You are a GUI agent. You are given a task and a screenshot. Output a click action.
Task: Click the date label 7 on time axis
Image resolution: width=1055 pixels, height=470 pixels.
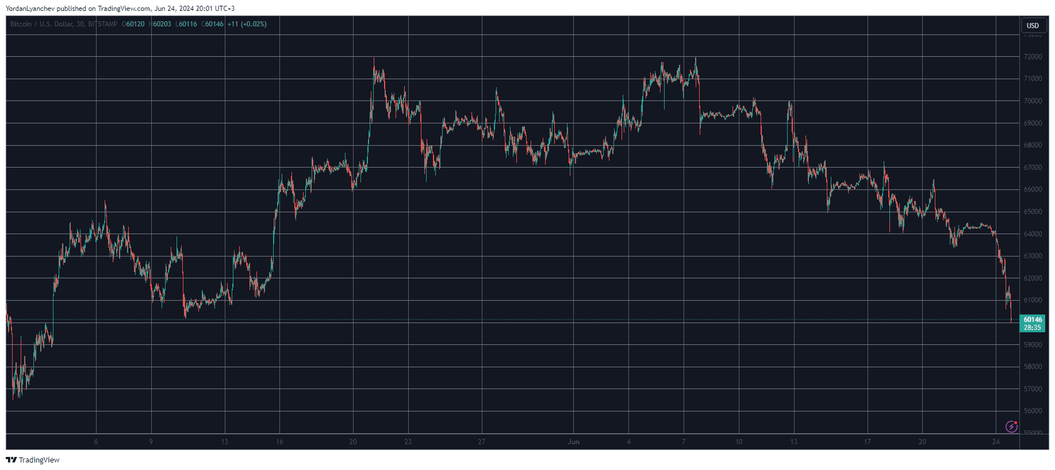(x=684, y=442)
